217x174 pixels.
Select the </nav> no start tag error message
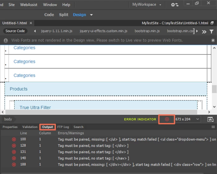[x=93, y=158]
